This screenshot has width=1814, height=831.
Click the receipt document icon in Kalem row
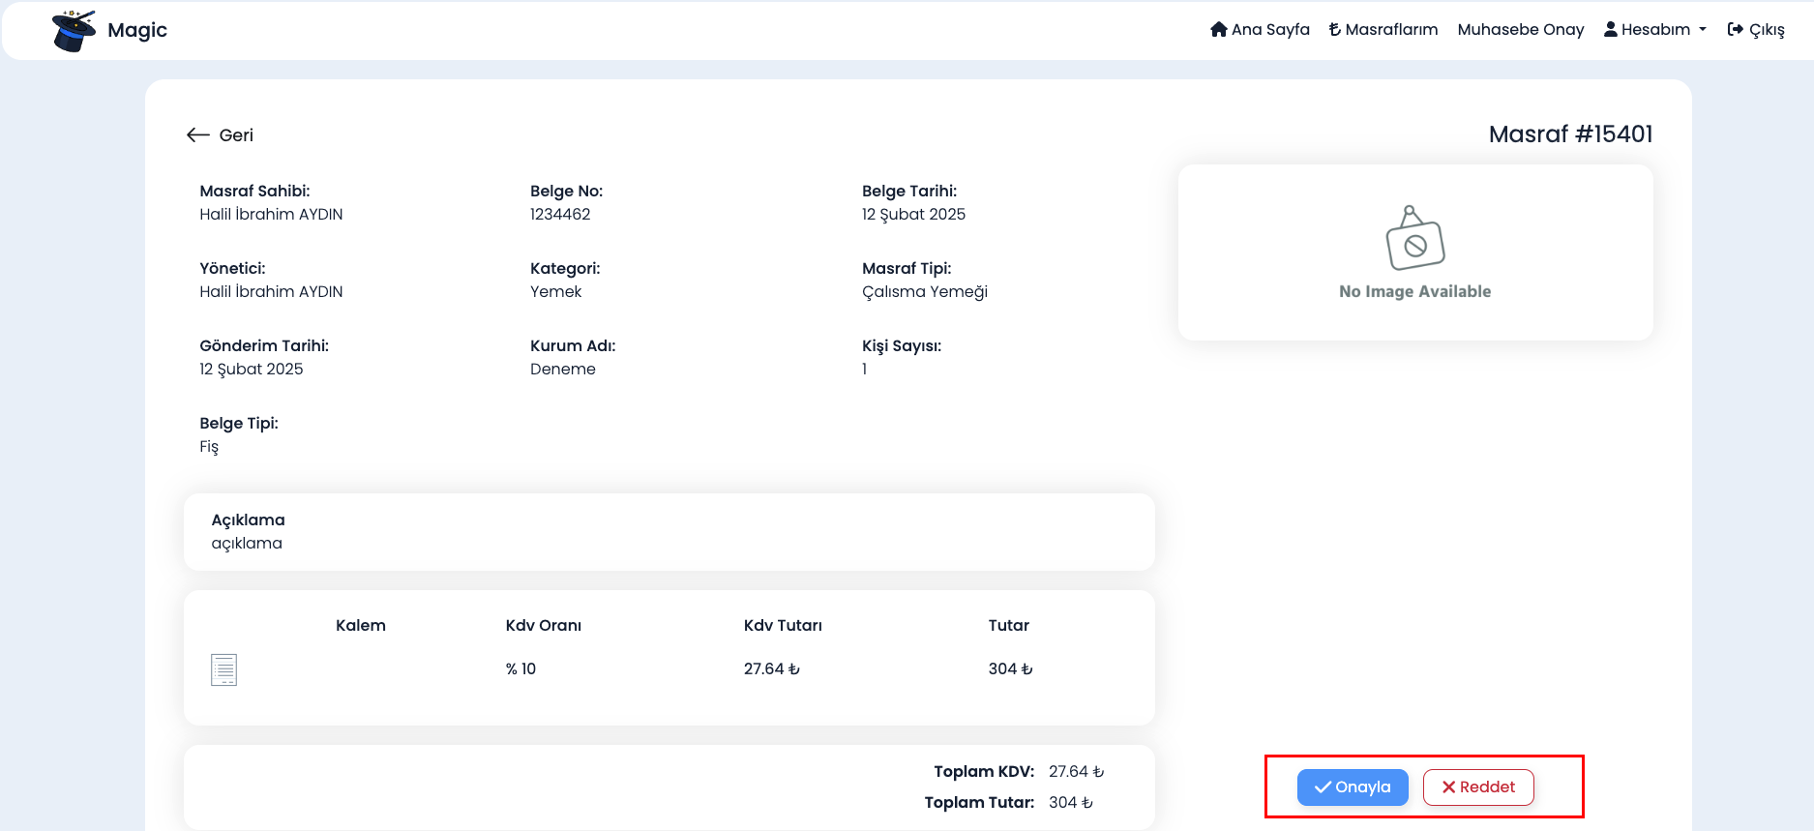click(223, 669)
